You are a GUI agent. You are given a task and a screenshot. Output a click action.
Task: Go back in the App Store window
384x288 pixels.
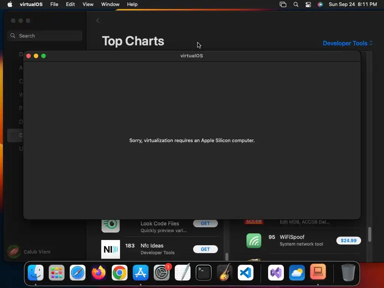pyautogui.click(x=98, y=21)
